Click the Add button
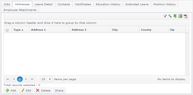 11,90
